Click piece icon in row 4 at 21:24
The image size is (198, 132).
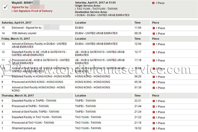pos(154,112)
